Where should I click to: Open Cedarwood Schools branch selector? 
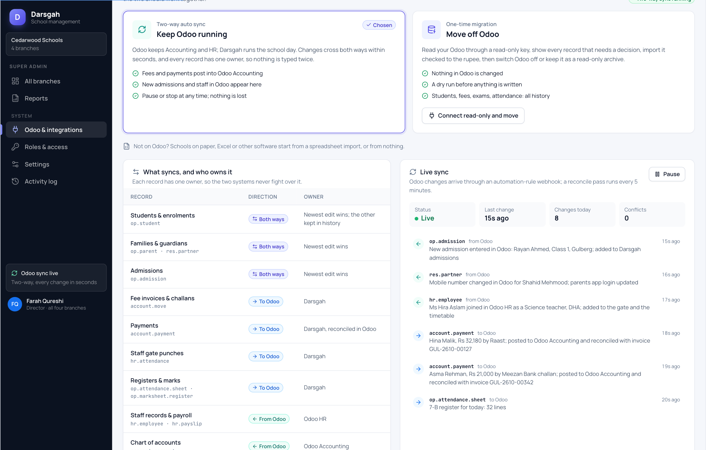coord(56,44)
